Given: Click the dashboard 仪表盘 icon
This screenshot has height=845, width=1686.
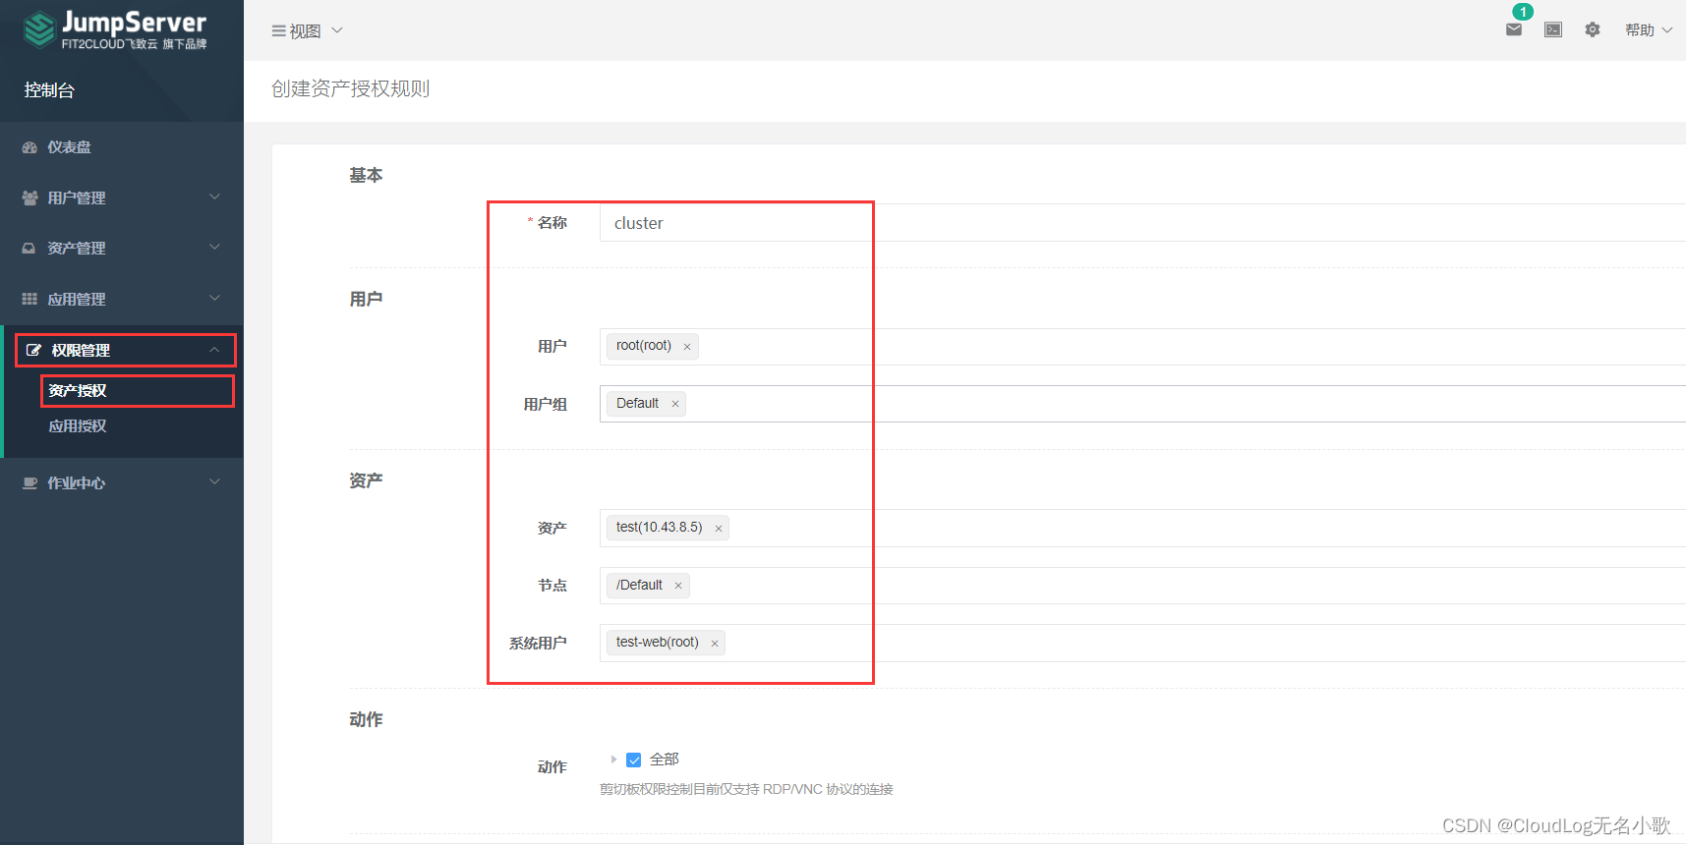Looking at the screenshot, I should [29, 147].
